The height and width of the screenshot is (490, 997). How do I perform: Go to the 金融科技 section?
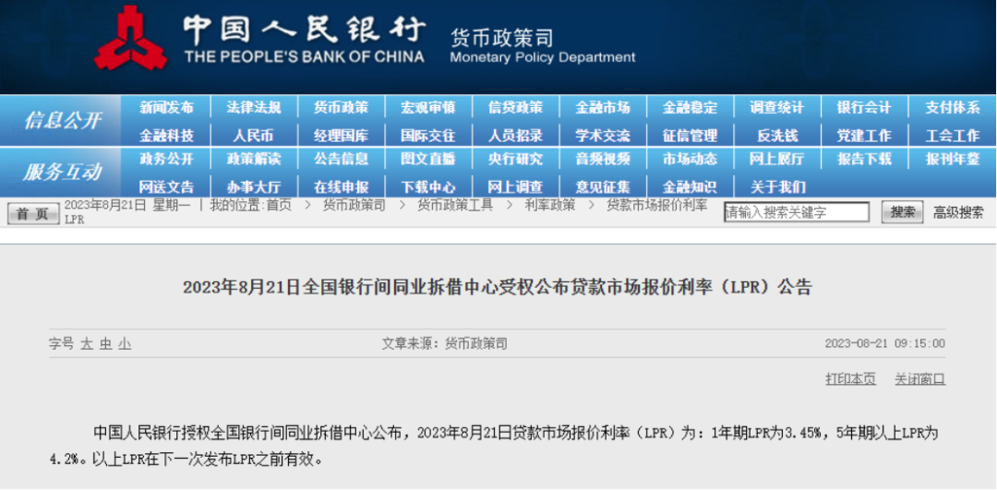pos(166,136)
